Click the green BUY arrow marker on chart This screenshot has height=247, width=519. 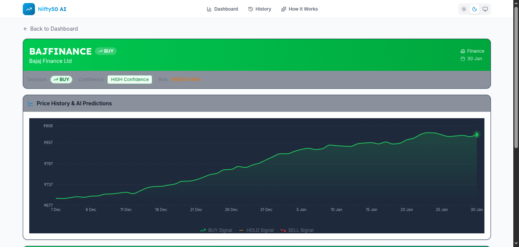point(476,134)
